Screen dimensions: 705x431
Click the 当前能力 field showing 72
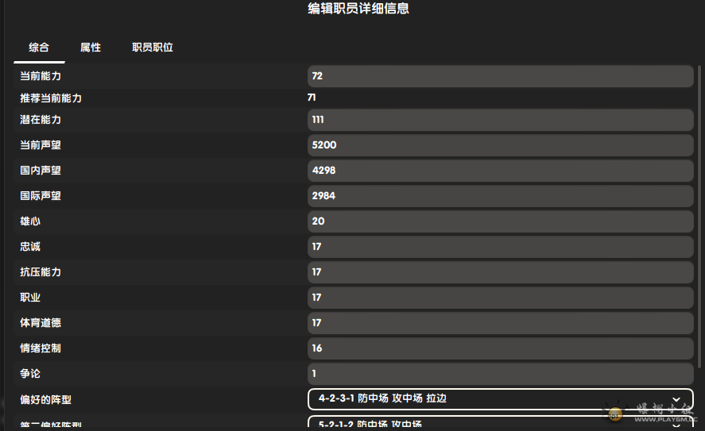click(x=501, y=76)
